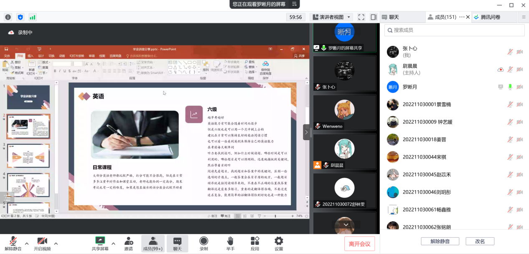
Task: Click Share Screen (共享屏幕) icon
Action: 100,243
